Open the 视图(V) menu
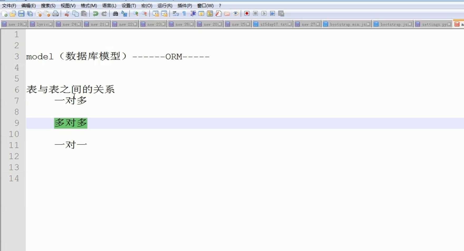This screenshot has width=464, height=251. pyautogui.click(x=68, y=6)
